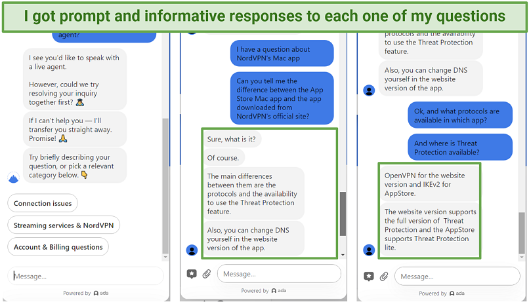Click the agent avatar beside Threat Protection lite reply
The height and width of the screenshot is (304, 529).
click(369, 250)
